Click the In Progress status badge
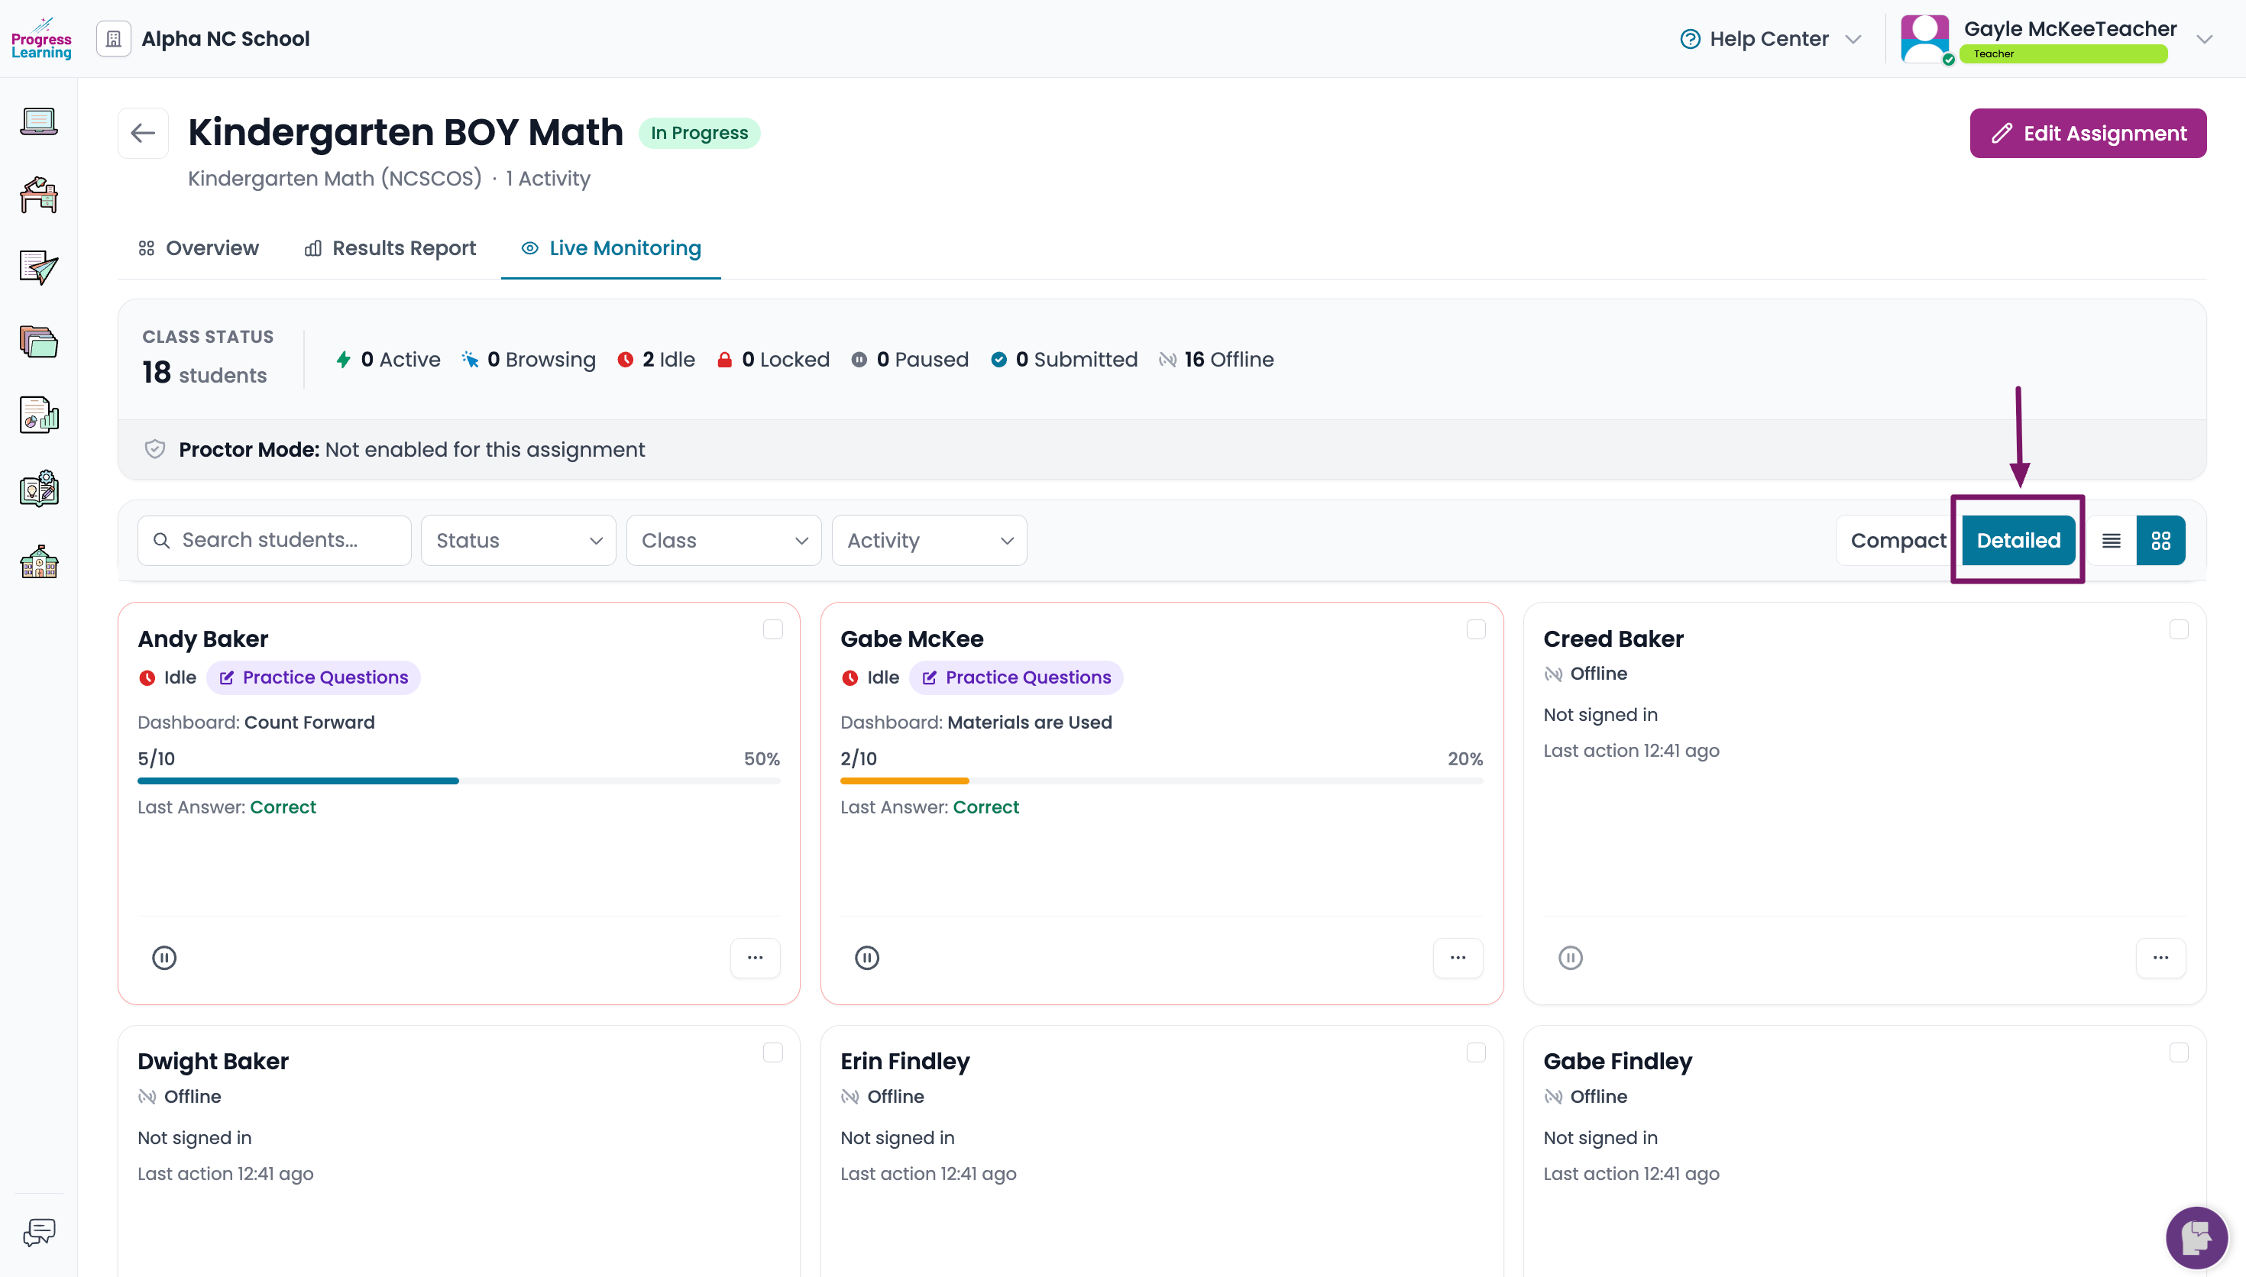The image size is (2246, 1277). [x=699, y=134]
